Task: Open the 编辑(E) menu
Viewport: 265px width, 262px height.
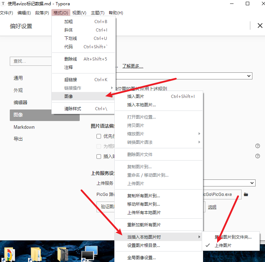Action: point(24,13)
